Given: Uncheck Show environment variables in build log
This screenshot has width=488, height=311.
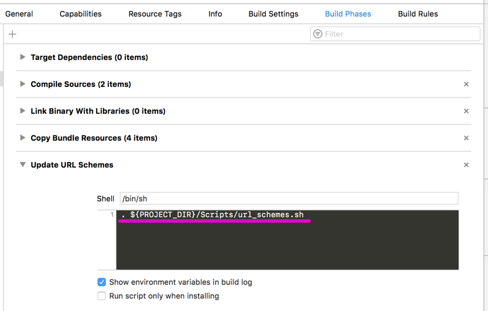Looking at the screenshot, I should (102, 282).
